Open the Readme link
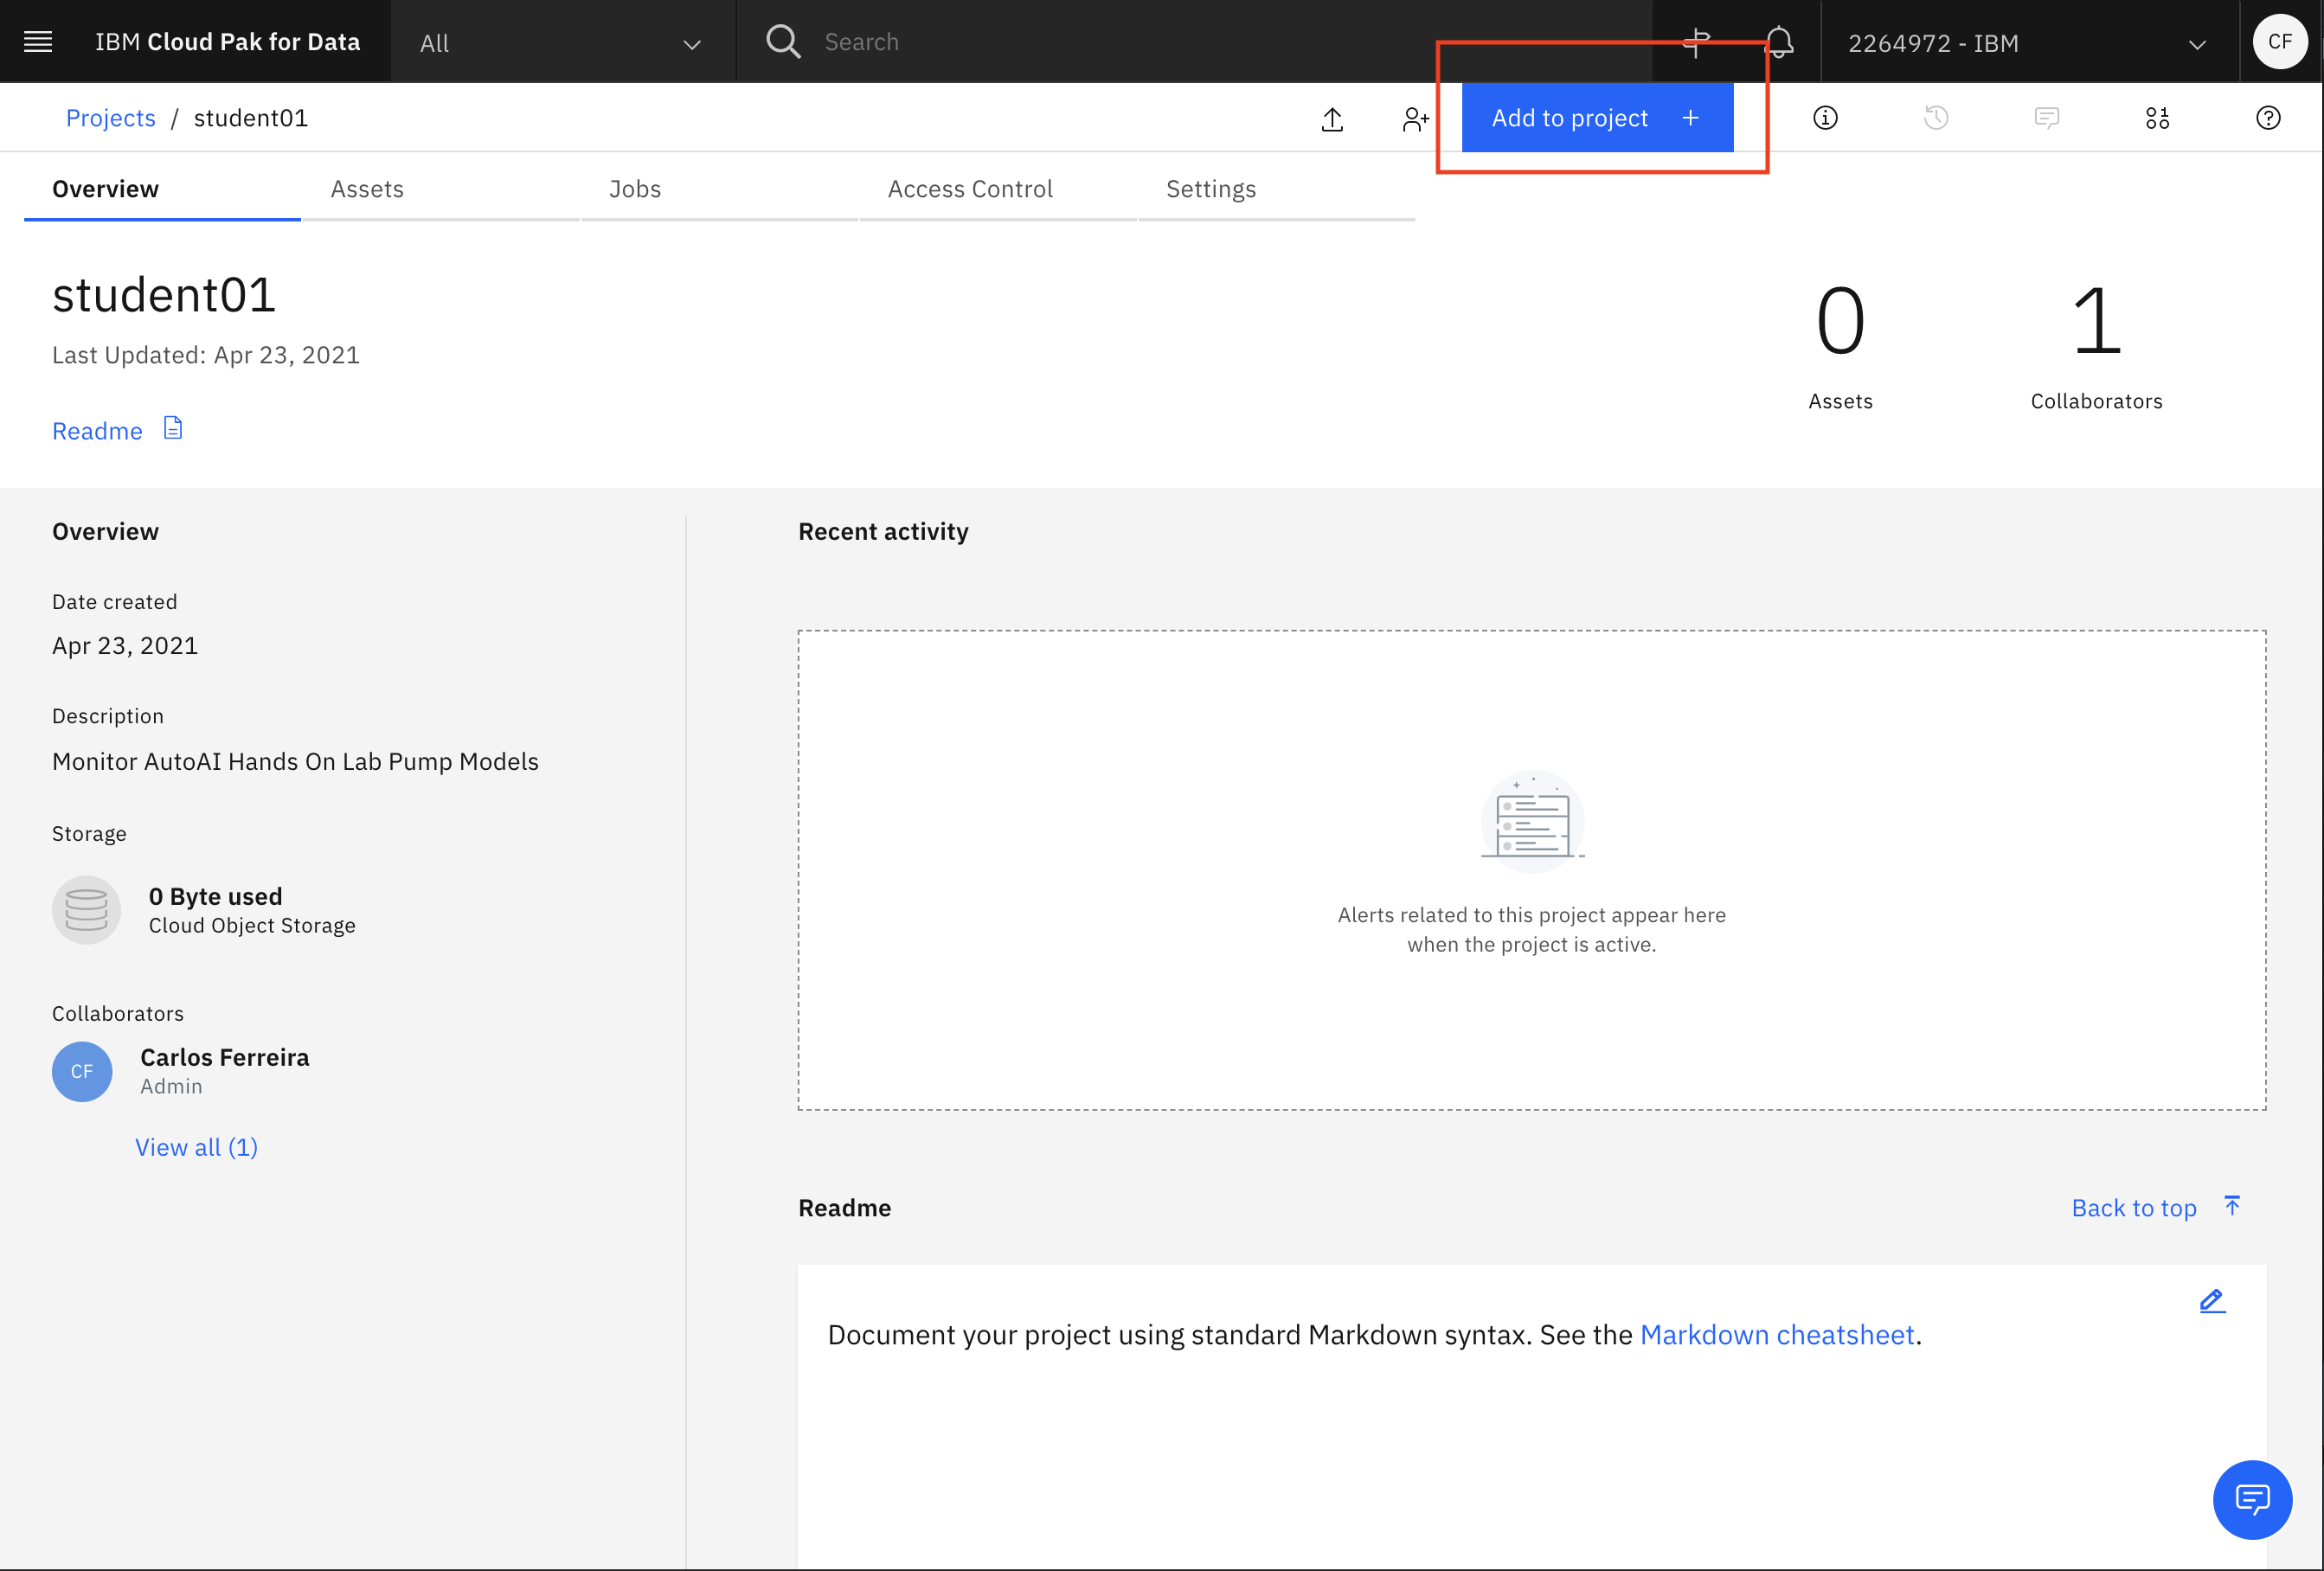The width and height of the screenshot is (2324, 1571). (x=97, y=431)
